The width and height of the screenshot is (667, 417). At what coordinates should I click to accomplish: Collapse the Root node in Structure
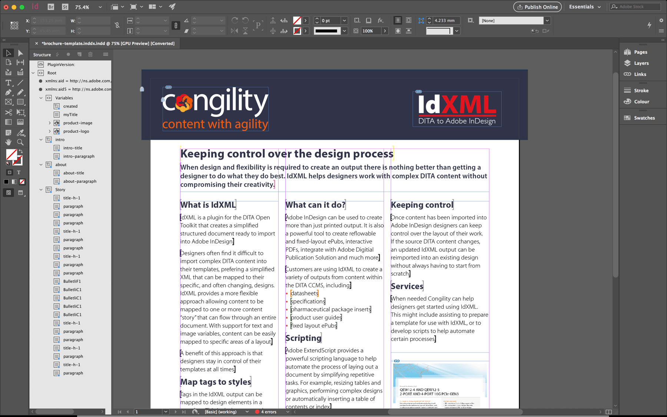click(x=33, y=73)
